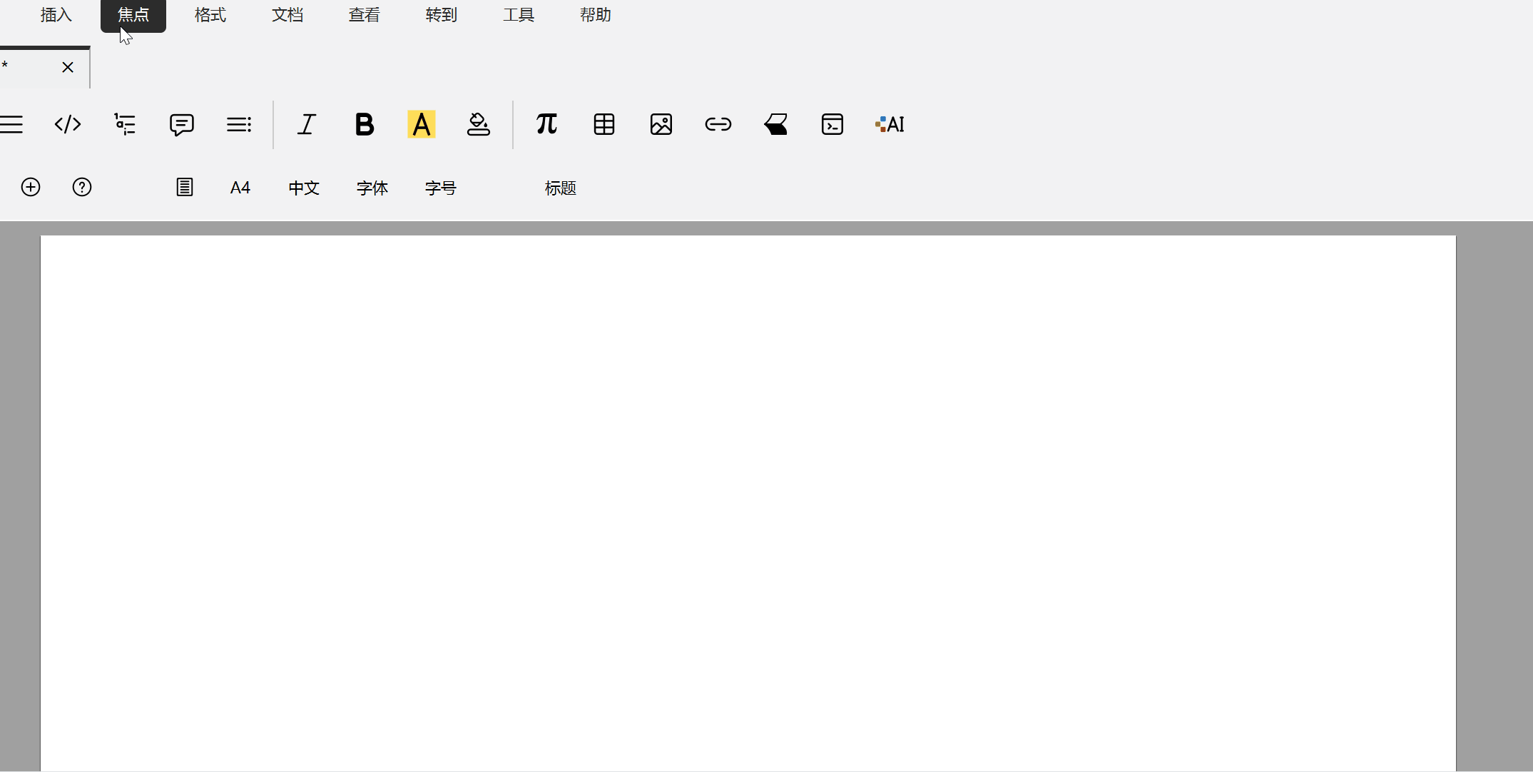1533x772 pixels.
Task: Click the 标题 heading button
Action: 561,188
